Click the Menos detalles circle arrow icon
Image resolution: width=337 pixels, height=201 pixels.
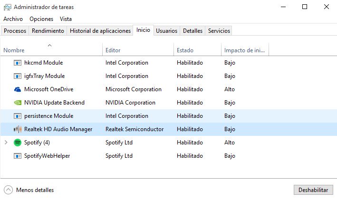pyautogui.click(x=8, y=190)
